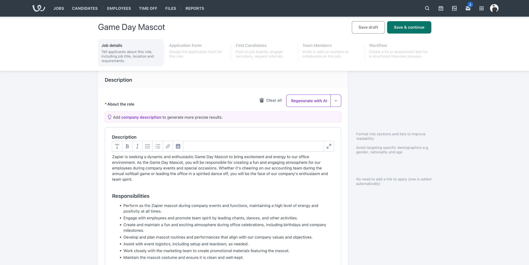Open the Employees menu

click(119, 8)
